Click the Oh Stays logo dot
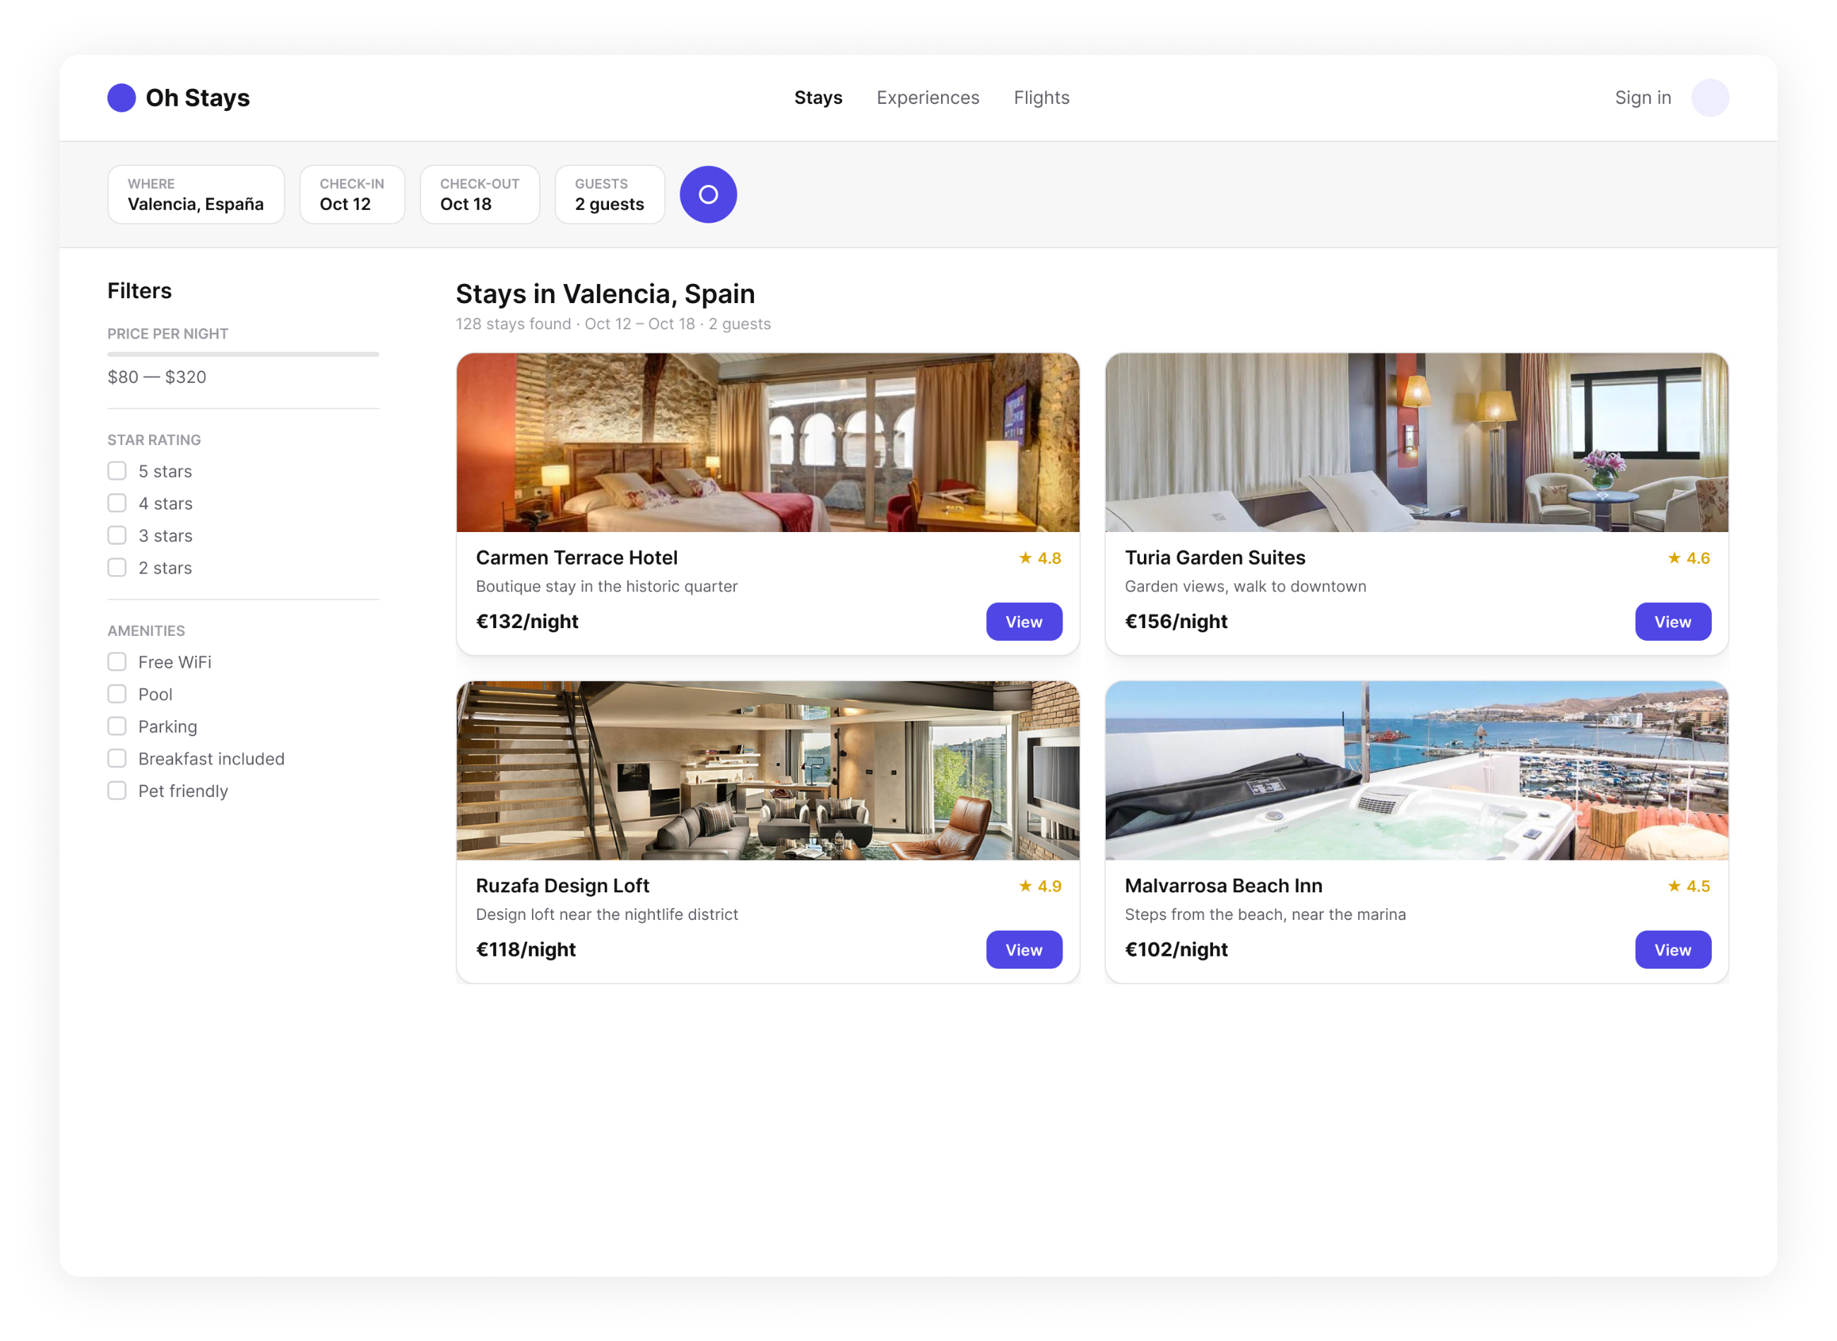 coord(122,98)
